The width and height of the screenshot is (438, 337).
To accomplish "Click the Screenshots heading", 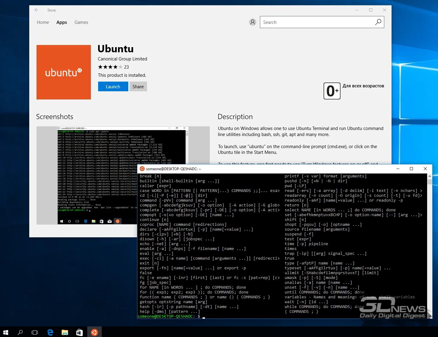I will click(55, 117).
